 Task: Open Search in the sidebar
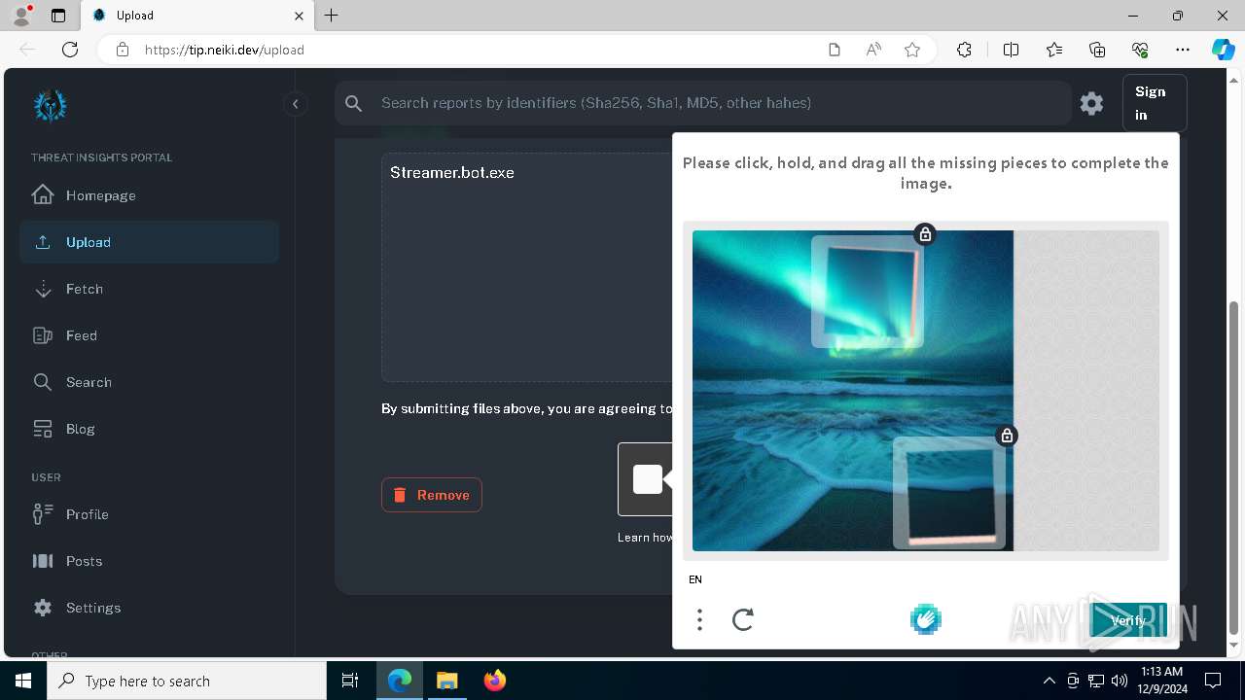[x=149, y=382]
